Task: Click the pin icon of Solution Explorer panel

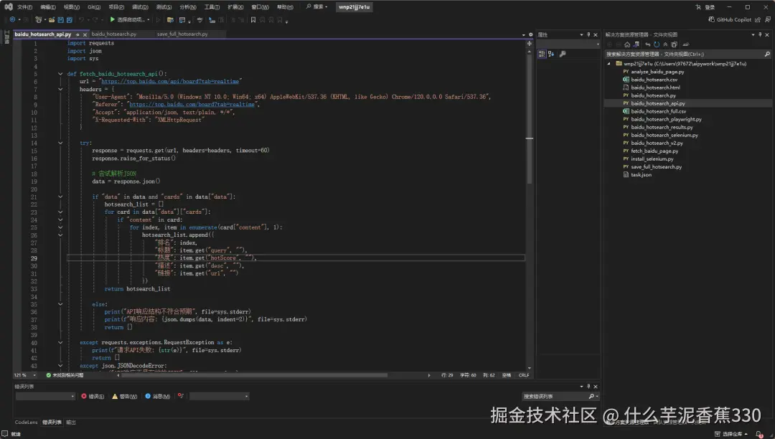Action: coord(760,34)
